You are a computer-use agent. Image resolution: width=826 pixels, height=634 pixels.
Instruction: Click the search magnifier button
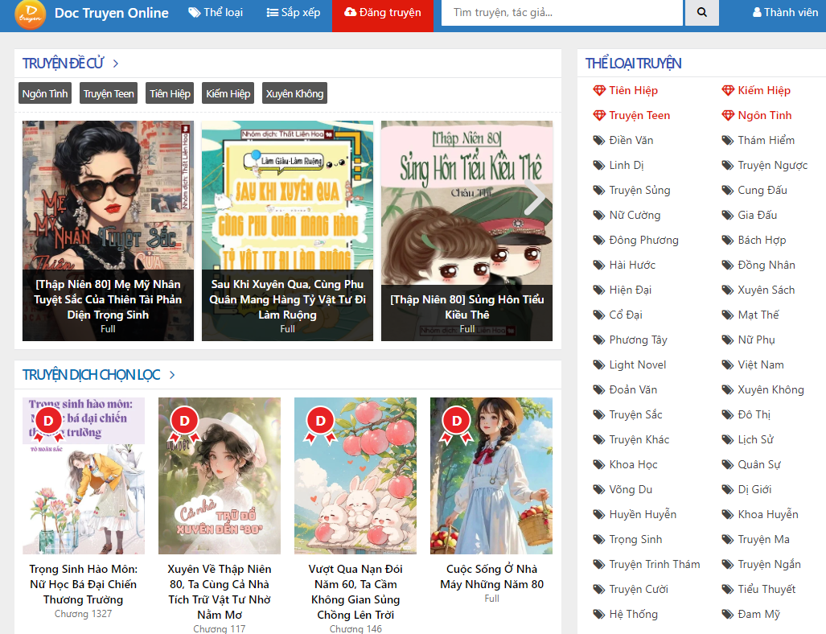[x=701, y=12]
